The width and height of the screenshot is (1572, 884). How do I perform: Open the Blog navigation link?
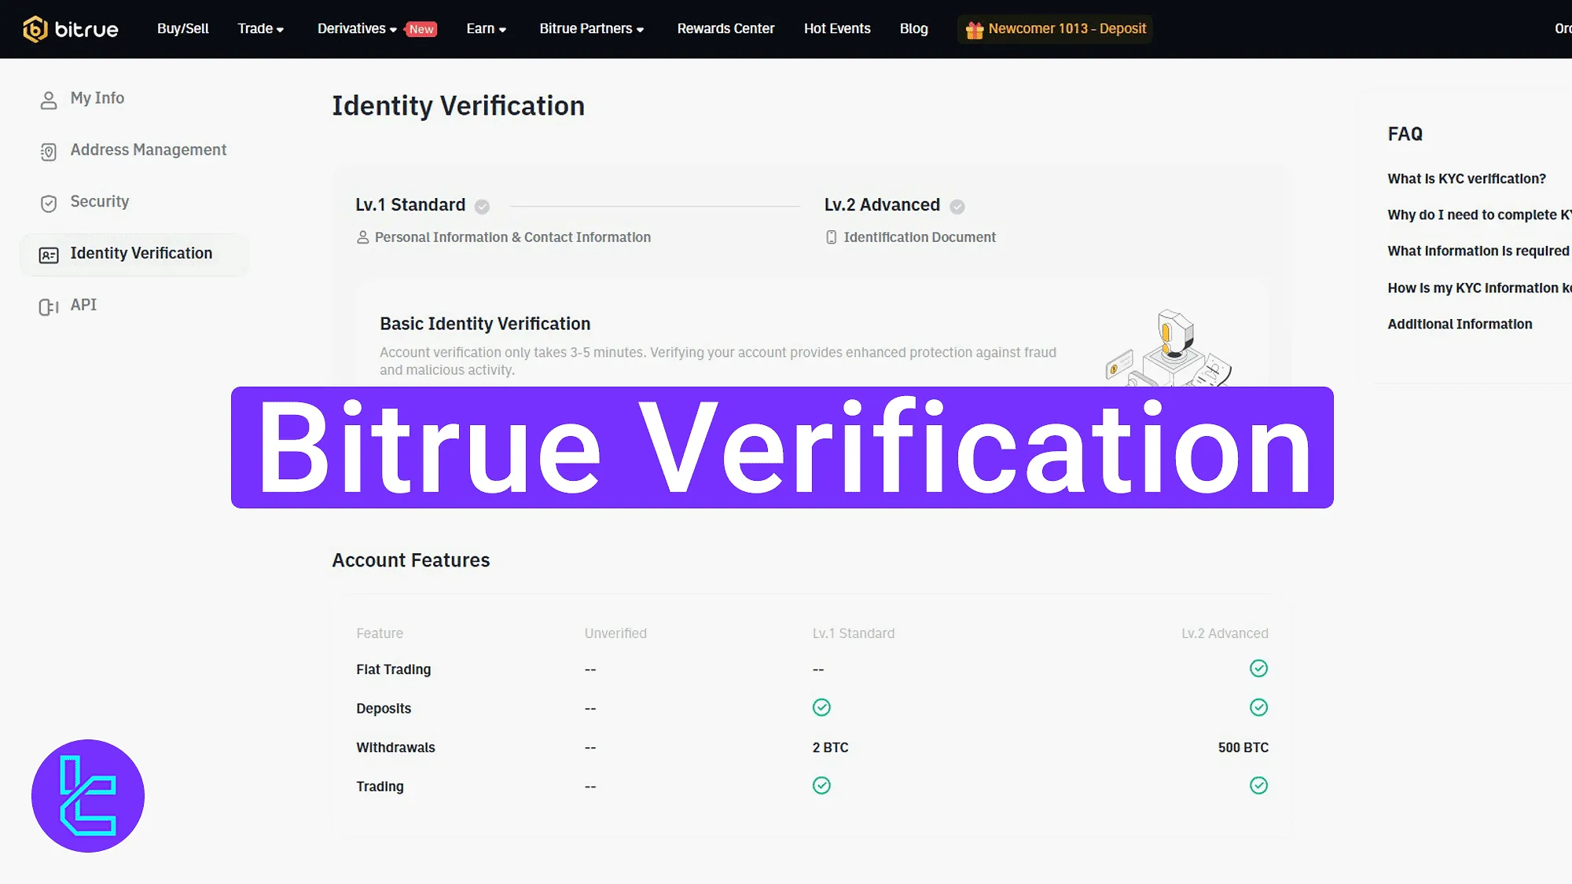[x=913, y=29]
